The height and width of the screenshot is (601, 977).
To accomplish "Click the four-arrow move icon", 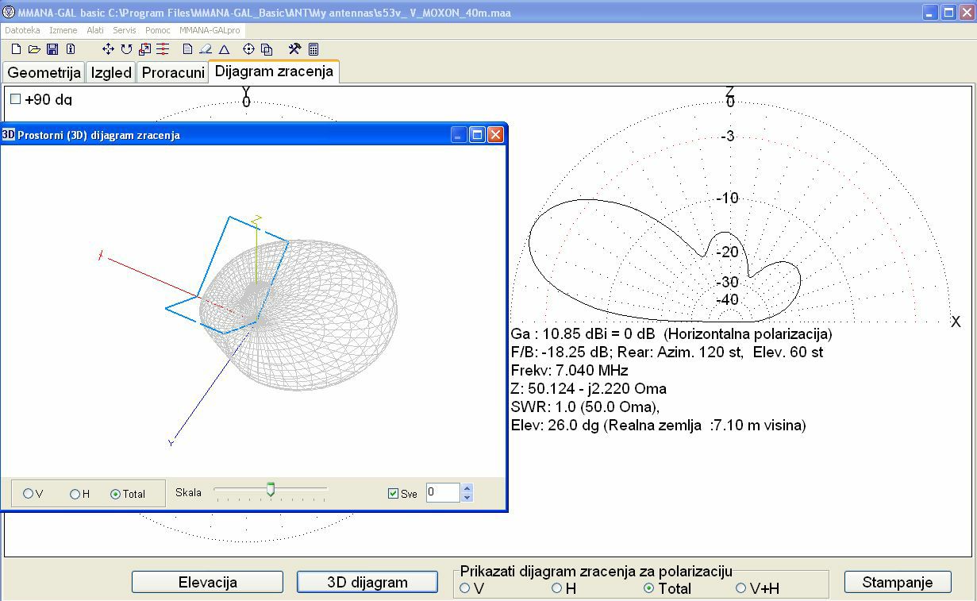I will point(108,49).
